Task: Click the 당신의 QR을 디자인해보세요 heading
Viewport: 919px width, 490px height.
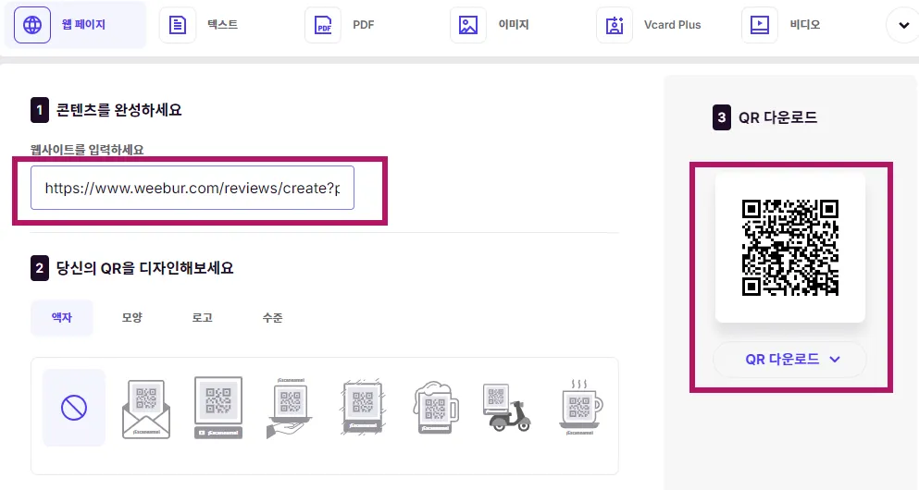Action: [x=144, y=268]
